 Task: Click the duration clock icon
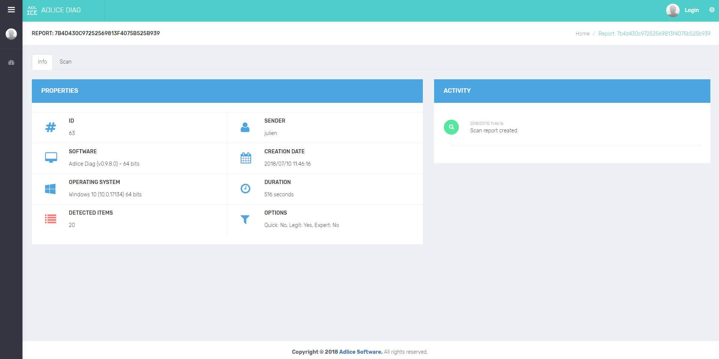pos(245,188)
